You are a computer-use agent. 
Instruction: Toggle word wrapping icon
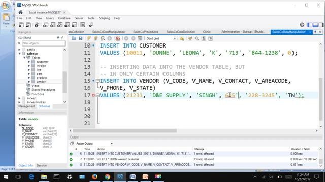[211, 38]
